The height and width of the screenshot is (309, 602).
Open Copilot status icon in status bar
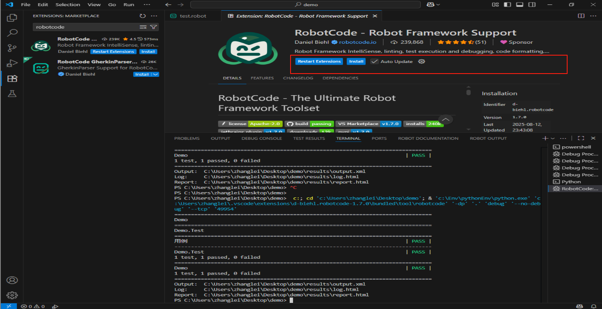point(580,306)
